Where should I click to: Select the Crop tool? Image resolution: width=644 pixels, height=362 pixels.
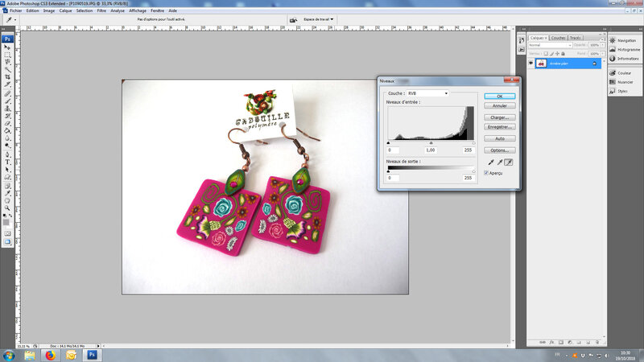7,76
